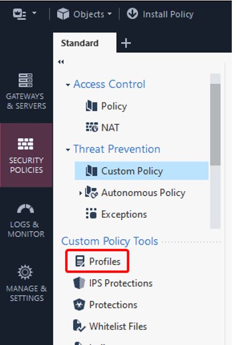243x345 pixels.
Task: Collapse the Access Control section
Action: click(68, 85)
